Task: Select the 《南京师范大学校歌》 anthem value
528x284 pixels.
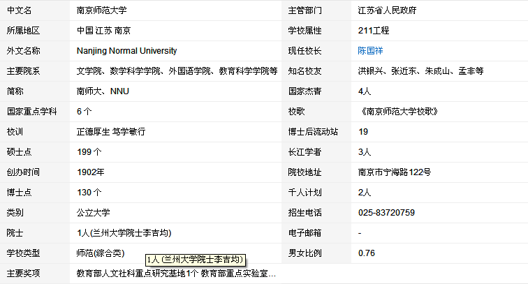Action: click(x=398, y=112)
